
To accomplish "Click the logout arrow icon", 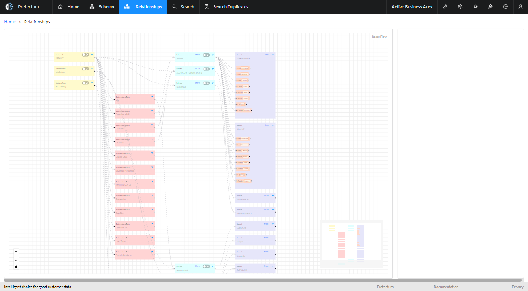I will 505,7.
